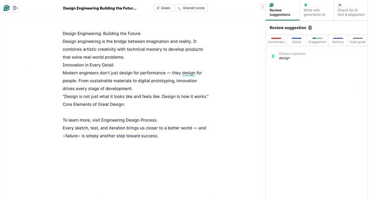Click the Review suggestions Grammarly icon
Screen dimensions: 372x200
click(x=272, y=5)
